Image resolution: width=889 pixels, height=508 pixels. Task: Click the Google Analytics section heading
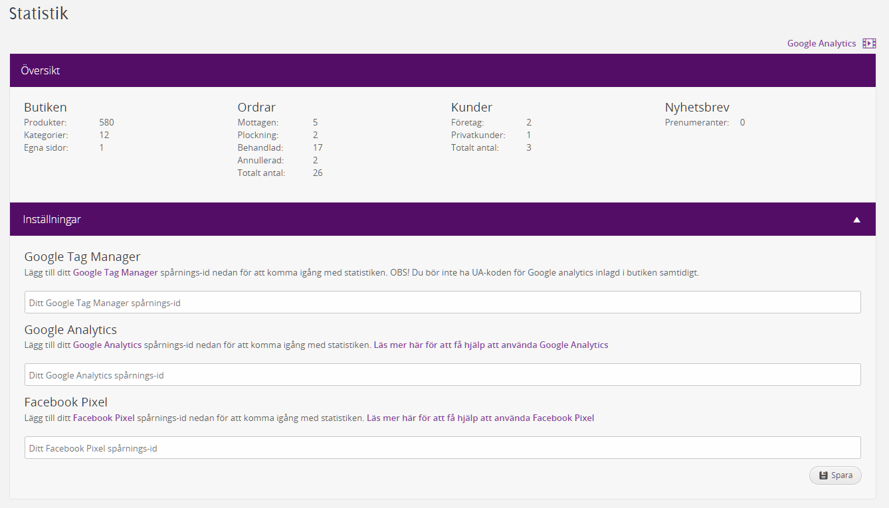70,329
